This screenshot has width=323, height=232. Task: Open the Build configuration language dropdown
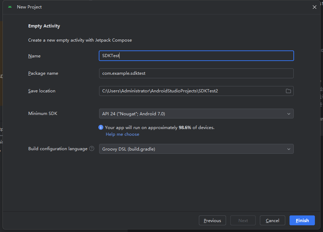[x=196, y=149]
